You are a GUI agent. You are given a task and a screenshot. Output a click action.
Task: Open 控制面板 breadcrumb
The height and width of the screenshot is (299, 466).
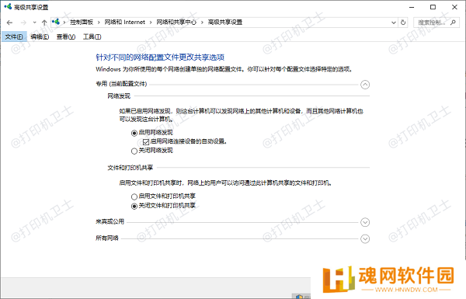point(82,23)
